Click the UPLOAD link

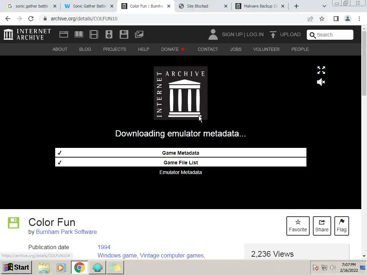290,34
